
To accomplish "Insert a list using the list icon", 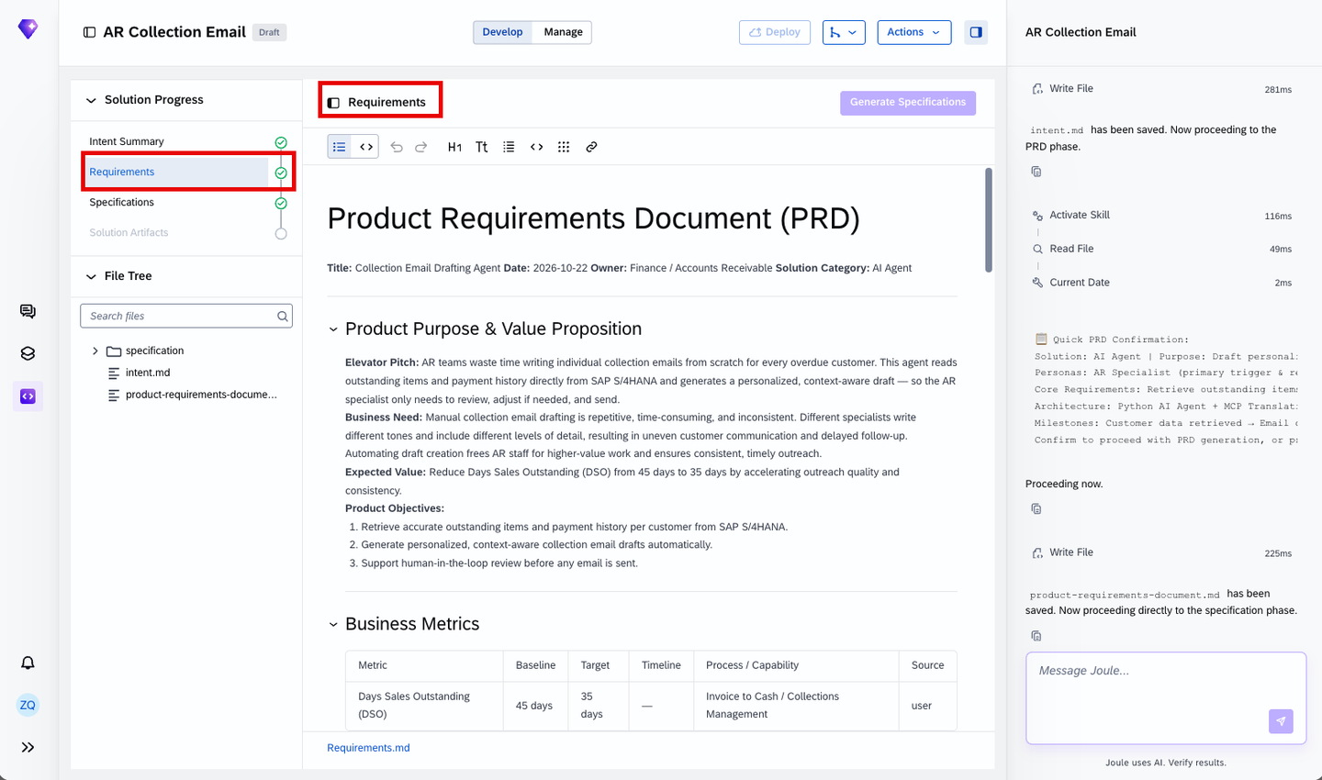I will click(x=509, y=147).
